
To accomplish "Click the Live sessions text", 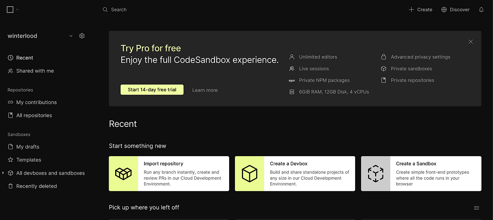I will pyautogui.click(x=314, y=68).
